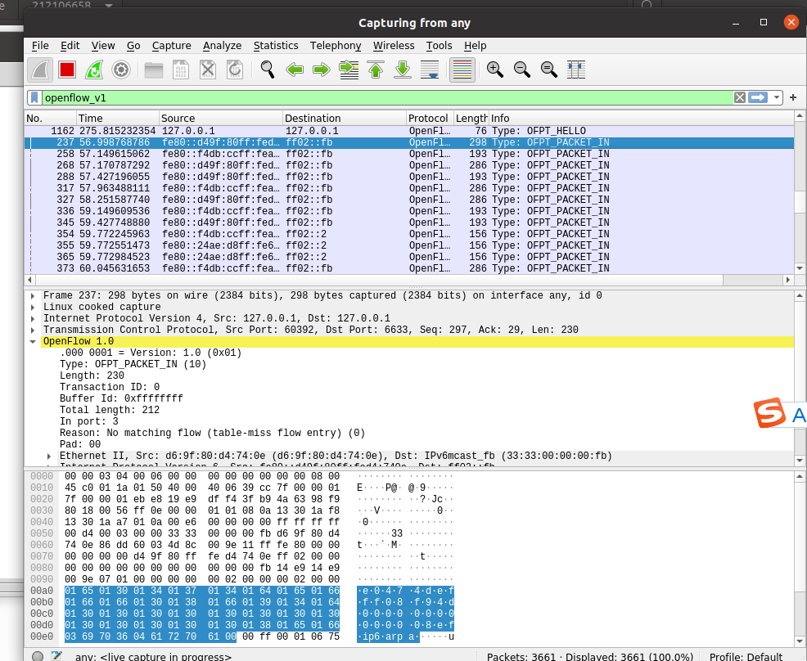Click the start capture shark fin icon
Viewport: 807px width, 661px height.
(x=40, y=70)
